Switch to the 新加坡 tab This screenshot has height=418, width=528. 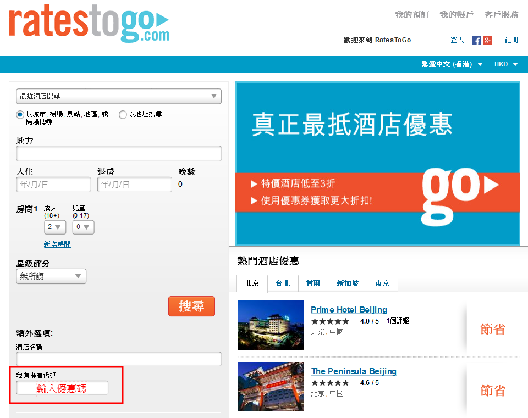click(348, 283)
